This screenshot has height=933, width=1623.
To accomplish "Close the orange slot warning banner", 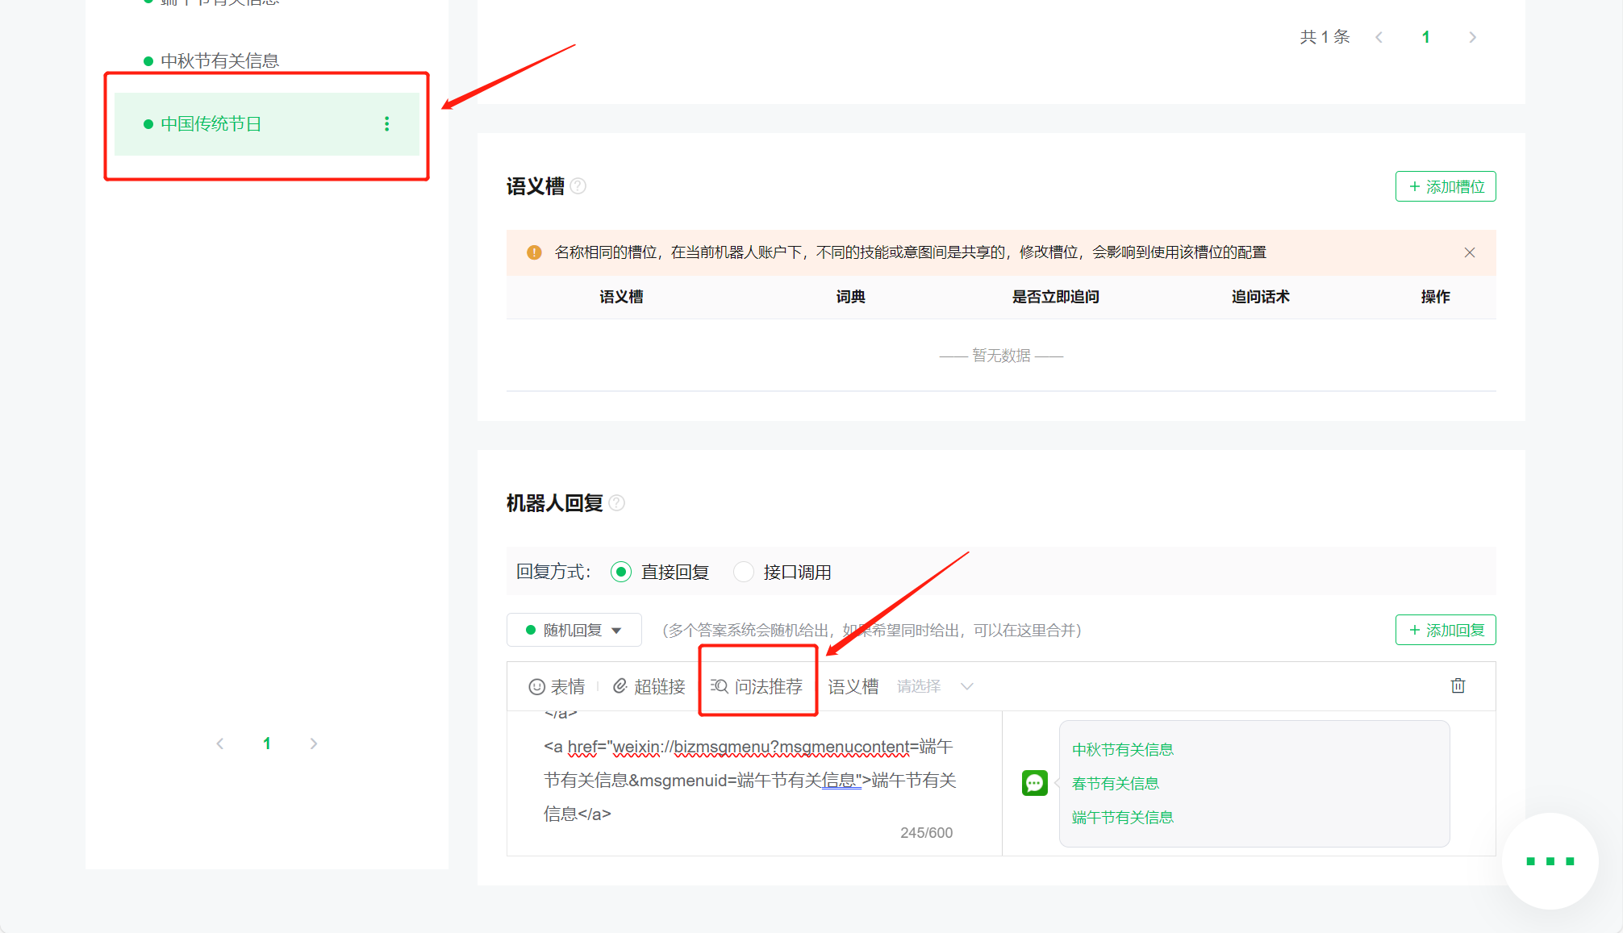I will pyautogui.click(x=1470, y=252).
